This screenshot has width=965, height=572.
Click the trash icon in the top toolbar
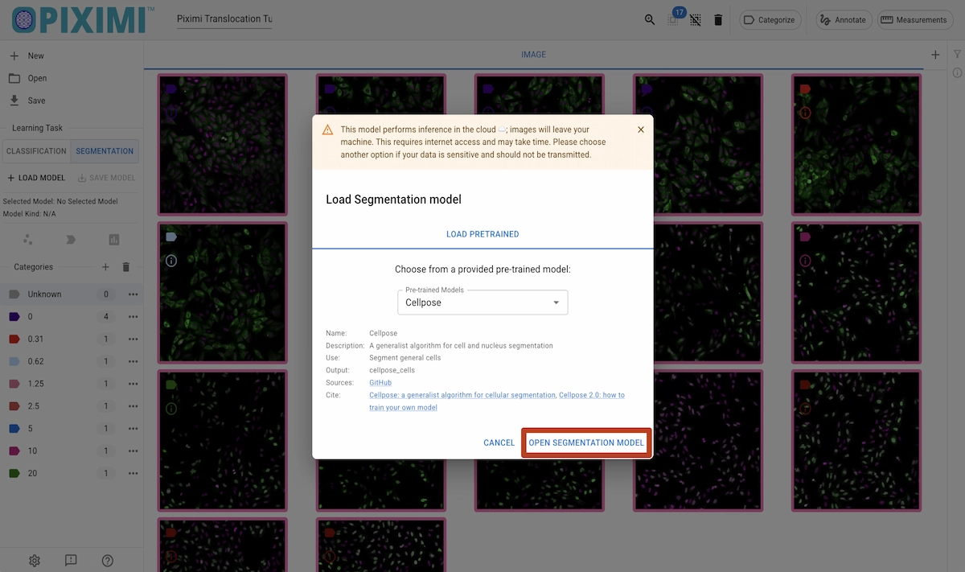[x=718, y=20]
